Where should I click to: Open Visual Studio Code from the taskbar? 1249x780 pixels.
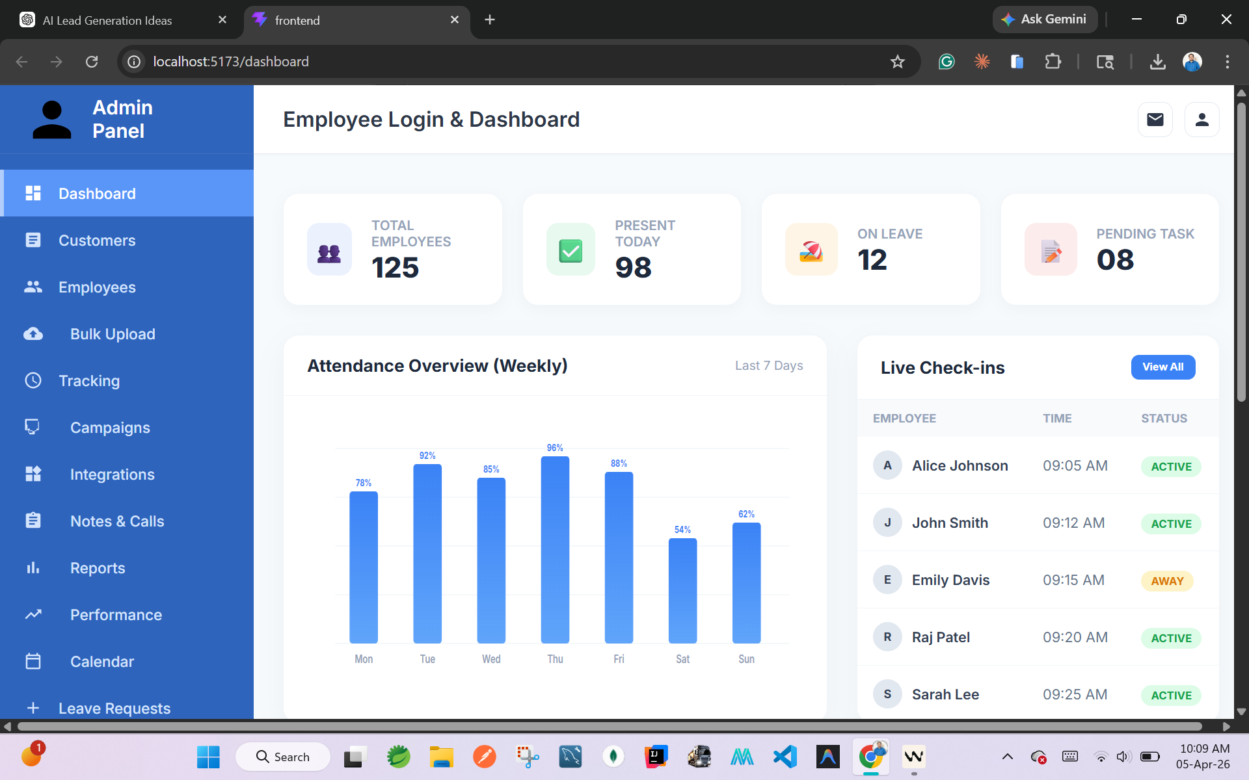coord(785,757)
